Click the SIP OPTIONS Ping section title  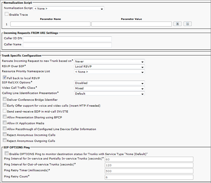[x=17, y=147]
